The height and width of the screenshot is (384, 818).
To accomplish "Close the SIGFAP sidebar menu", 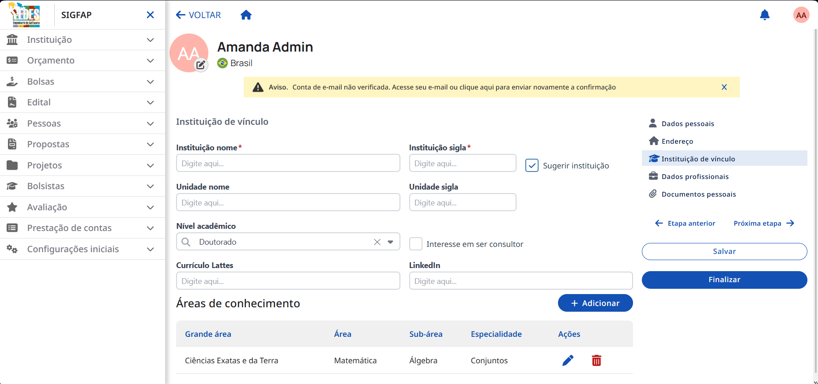I will click(150, 15).
